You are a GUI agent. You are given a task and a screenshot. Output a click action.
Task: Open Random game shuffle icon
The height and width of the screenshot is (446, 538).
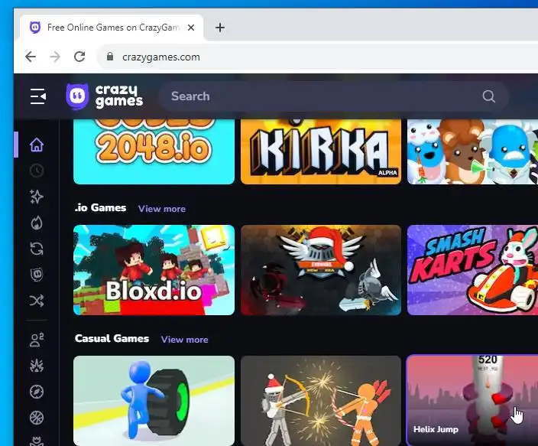(x=37, y=301)
